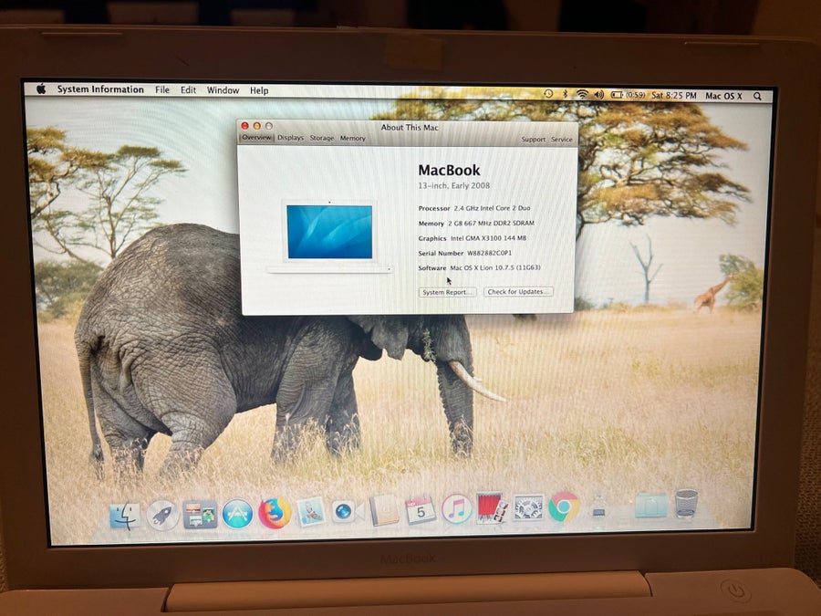Open the Trash in the Dock
The image size is (821, 616).
click(x=686, y=504)
